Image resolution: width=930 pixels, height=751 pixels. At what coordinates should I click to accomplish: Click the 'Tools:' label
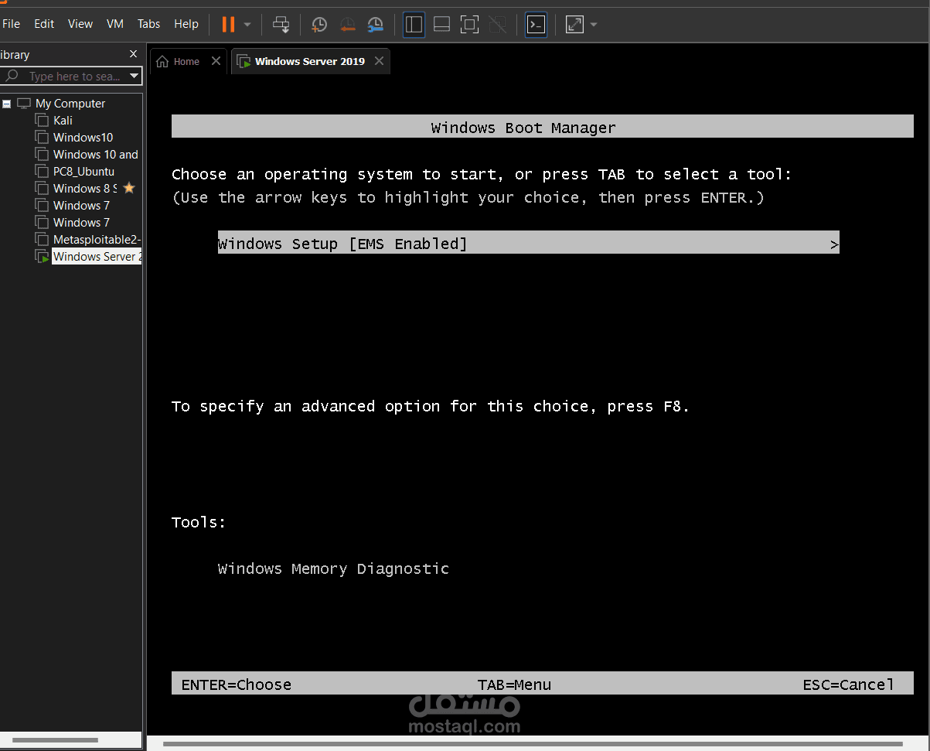(199, 522)
